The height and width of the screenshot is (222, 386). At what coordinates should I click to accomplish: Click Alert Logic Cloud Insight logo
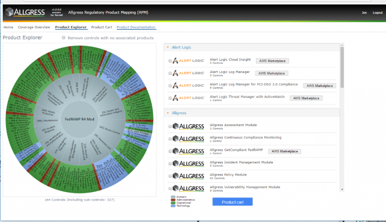click(188, 61)
